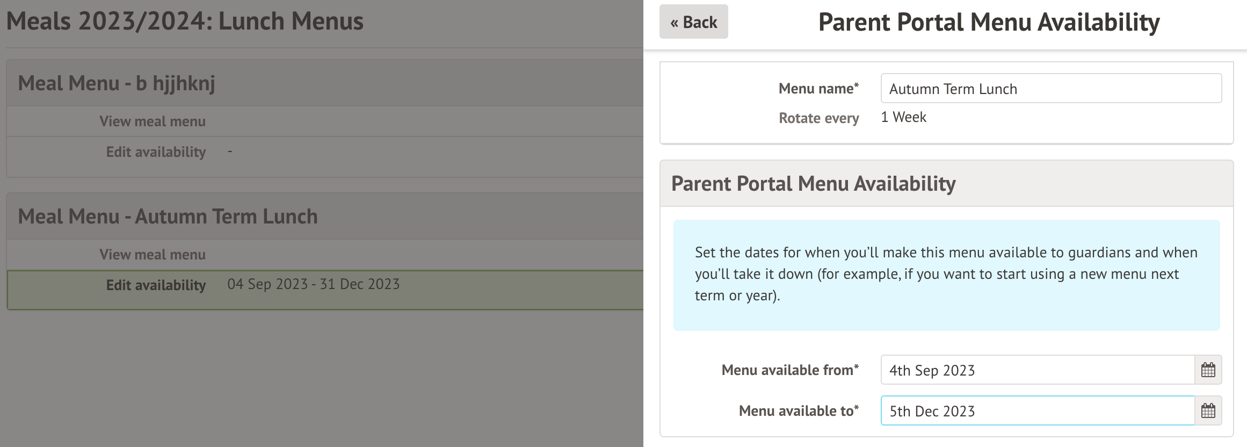Select the Meal Menu - Autumn Term Lunch header

[x=168, y=216]
